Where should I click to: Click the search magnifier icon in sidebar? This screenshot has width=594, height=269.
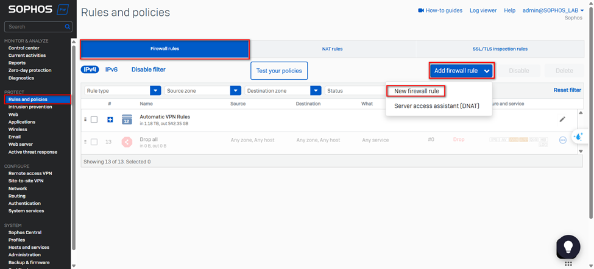tap(67, 27)
